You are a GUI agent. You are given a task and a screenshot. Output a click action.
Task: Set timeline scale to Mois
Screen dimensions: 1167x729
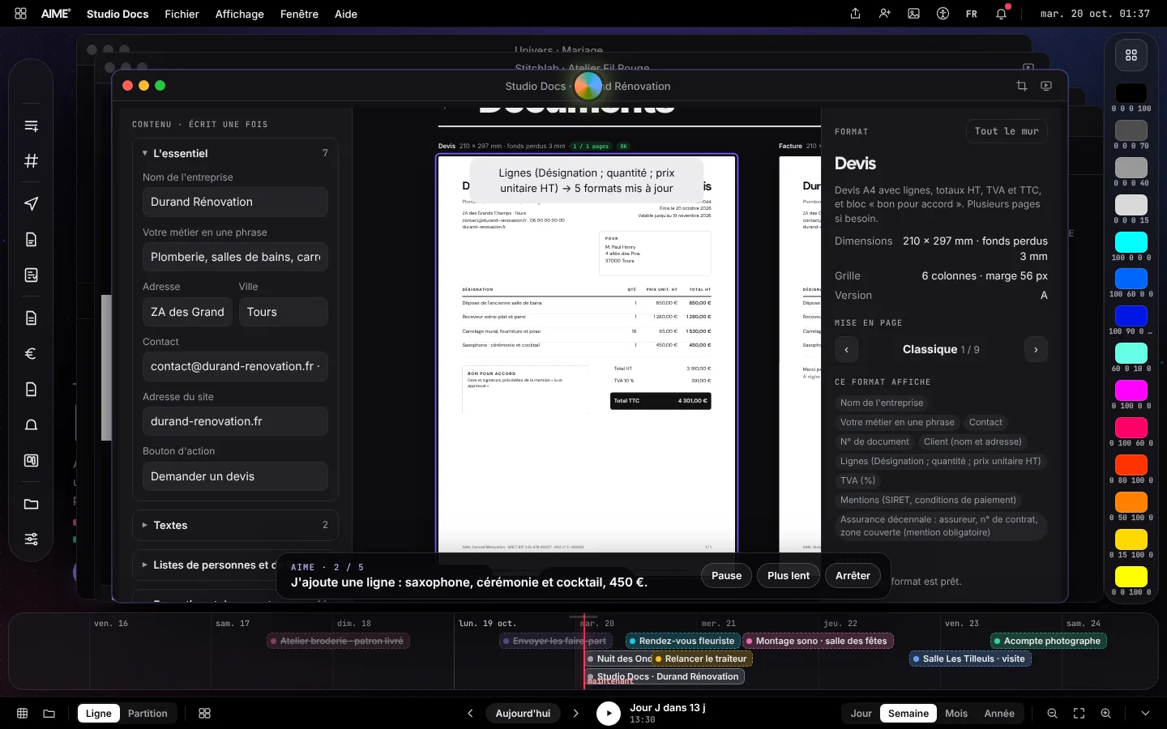[x=956, y=714]
